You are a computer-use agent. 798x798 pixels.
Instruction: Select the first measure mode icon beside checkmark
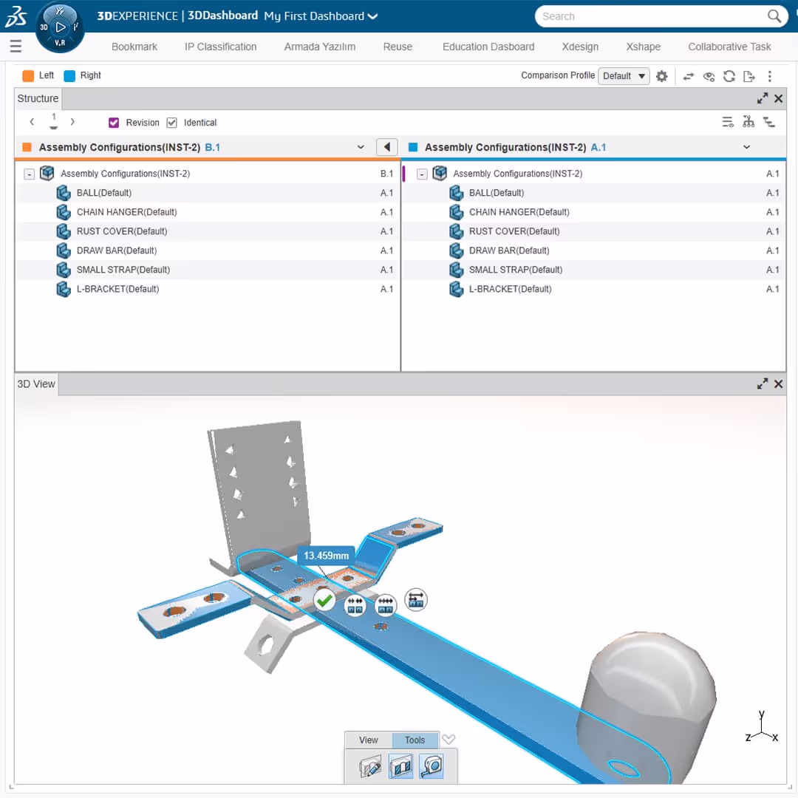click(x=355, y=605)
